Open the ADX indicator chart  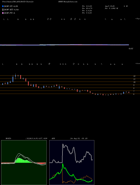[72, 163]
